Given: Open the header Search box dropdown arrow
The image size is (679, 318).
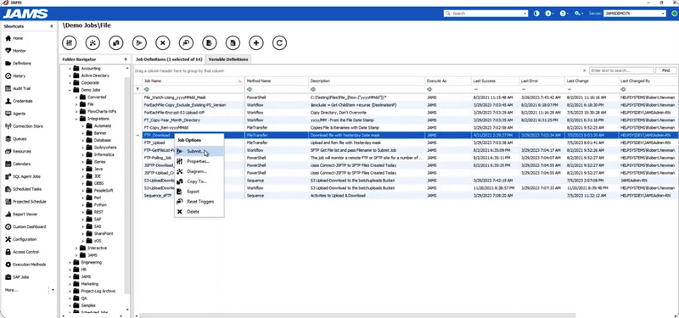Looking at the screenshot, I should click(x=525, y=14).
